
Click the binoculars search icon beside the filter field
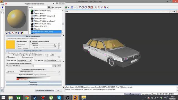(49, 7)
